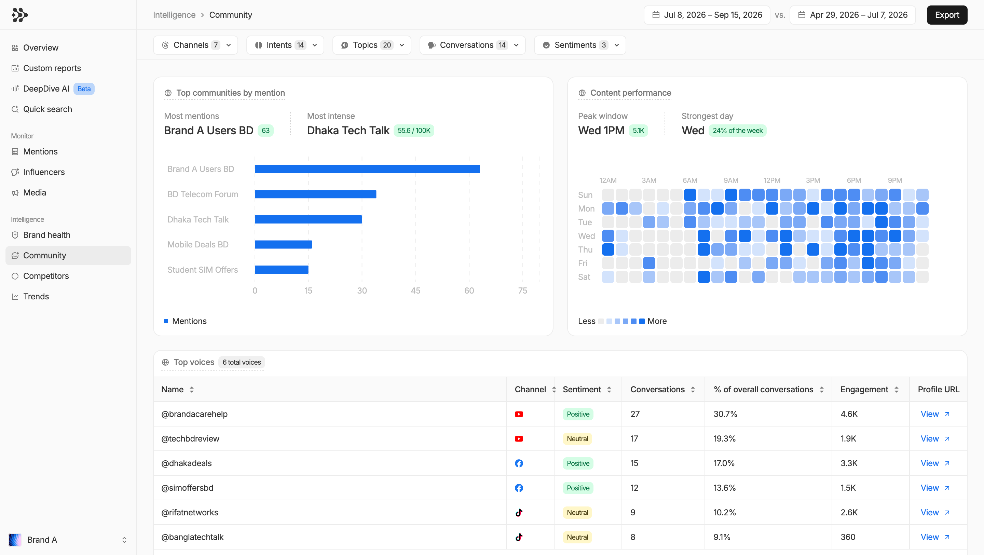Screen dimensions: 984x555
Task: Click the darkest 'More' legend swatch
Action: [642, 321]
